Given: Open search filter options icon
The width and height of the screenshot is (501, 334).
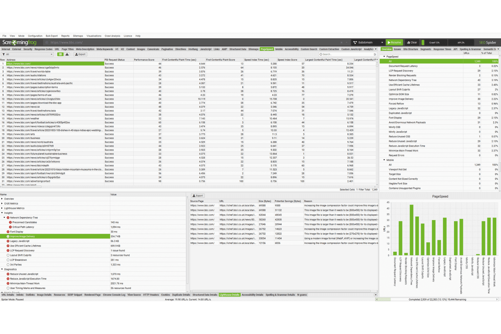Looking at the screenshot, I should 375,54.
